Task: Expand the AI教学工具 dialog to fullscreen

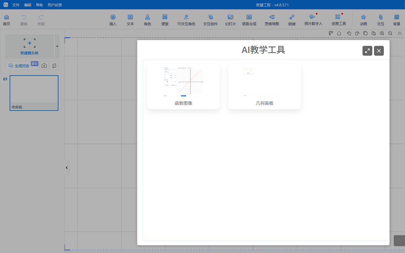Action: coord(367,51)
